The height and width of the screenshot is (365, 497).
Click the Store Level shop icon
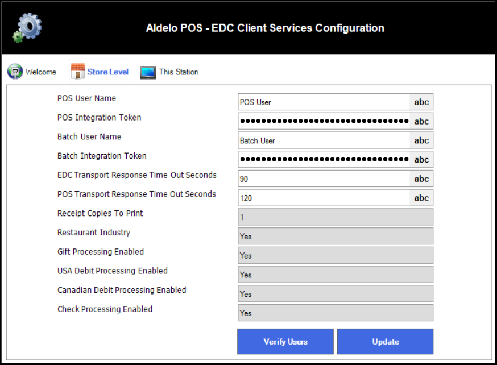[78, 71]
